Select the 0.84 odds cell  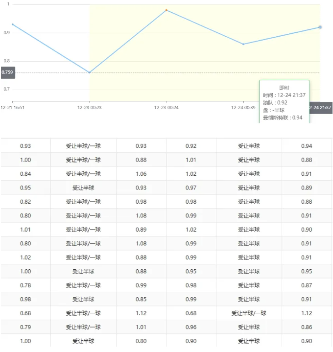pyautogui.click(x=25, y=174)
